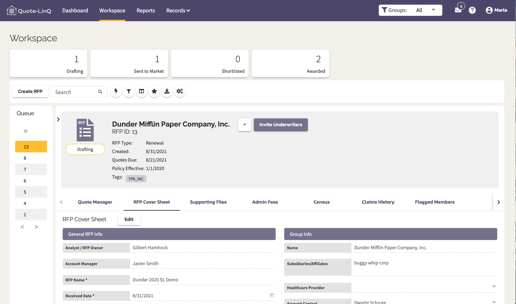Select the Sent to Market summary card
The width and height of the screenshot is (516, 304).
(x=129, y=63)
